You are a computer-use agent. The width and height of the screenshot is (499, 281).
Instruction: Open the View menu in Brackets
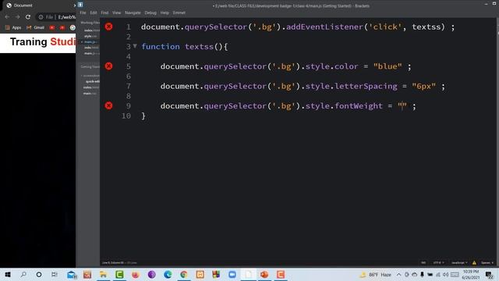116,12
